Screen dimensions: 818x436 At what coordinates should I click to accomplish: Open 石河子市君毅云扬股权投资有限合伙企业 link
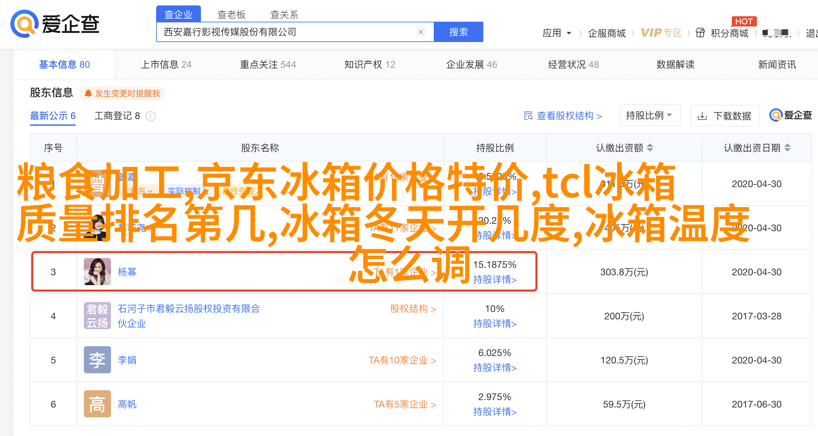click(x=189, y=316)
